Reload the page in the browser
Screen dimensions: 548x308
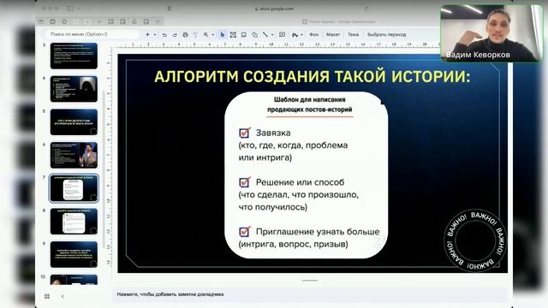[366, 9]
